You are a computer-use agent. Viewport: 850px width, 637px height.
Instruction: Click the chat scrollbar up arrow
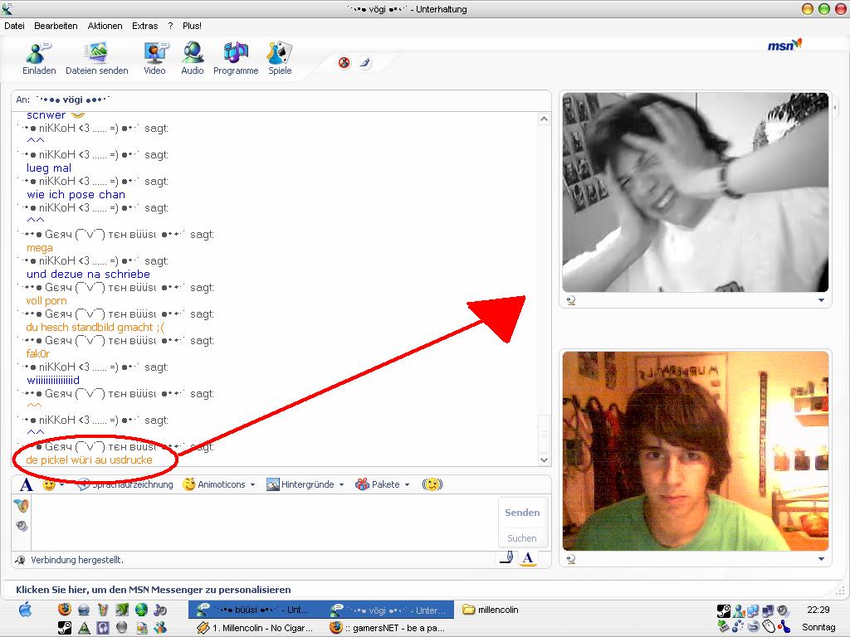tap(545, 119)
